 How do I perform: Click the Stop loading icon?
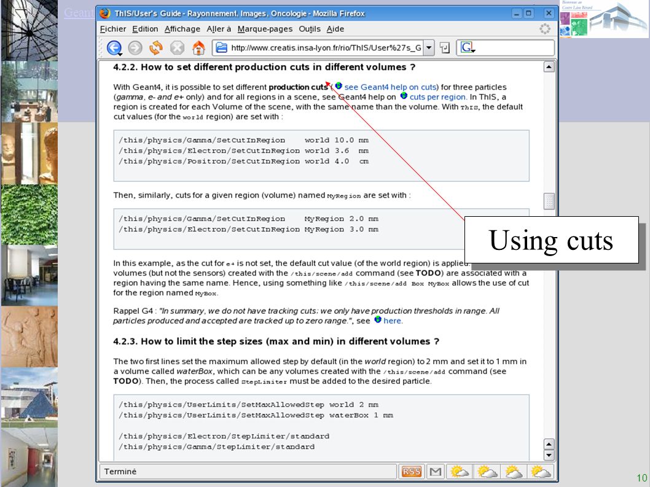click(177, 48)
